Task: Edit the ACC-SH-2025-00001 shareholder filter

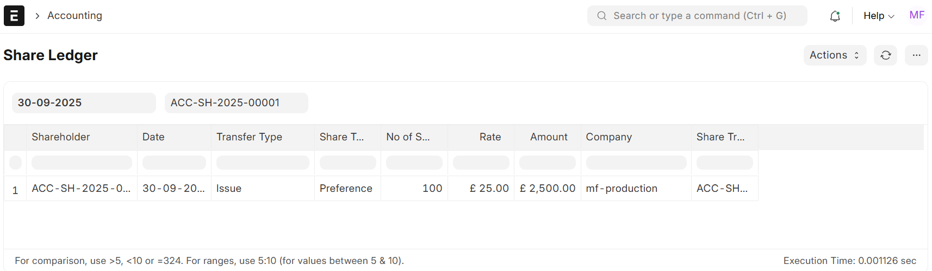Action: click(x=237, y=103)
